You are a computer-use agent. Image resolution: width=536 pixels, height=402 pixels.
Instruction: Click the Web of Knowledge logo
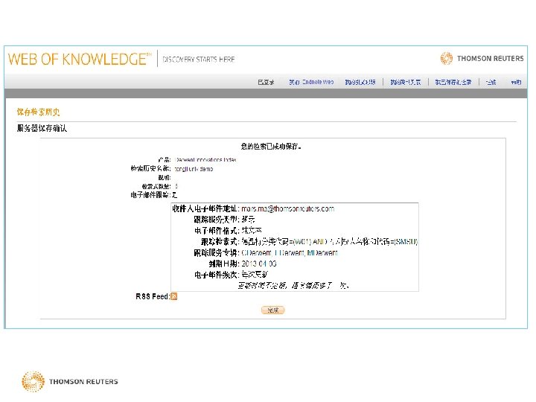(80, 59)
